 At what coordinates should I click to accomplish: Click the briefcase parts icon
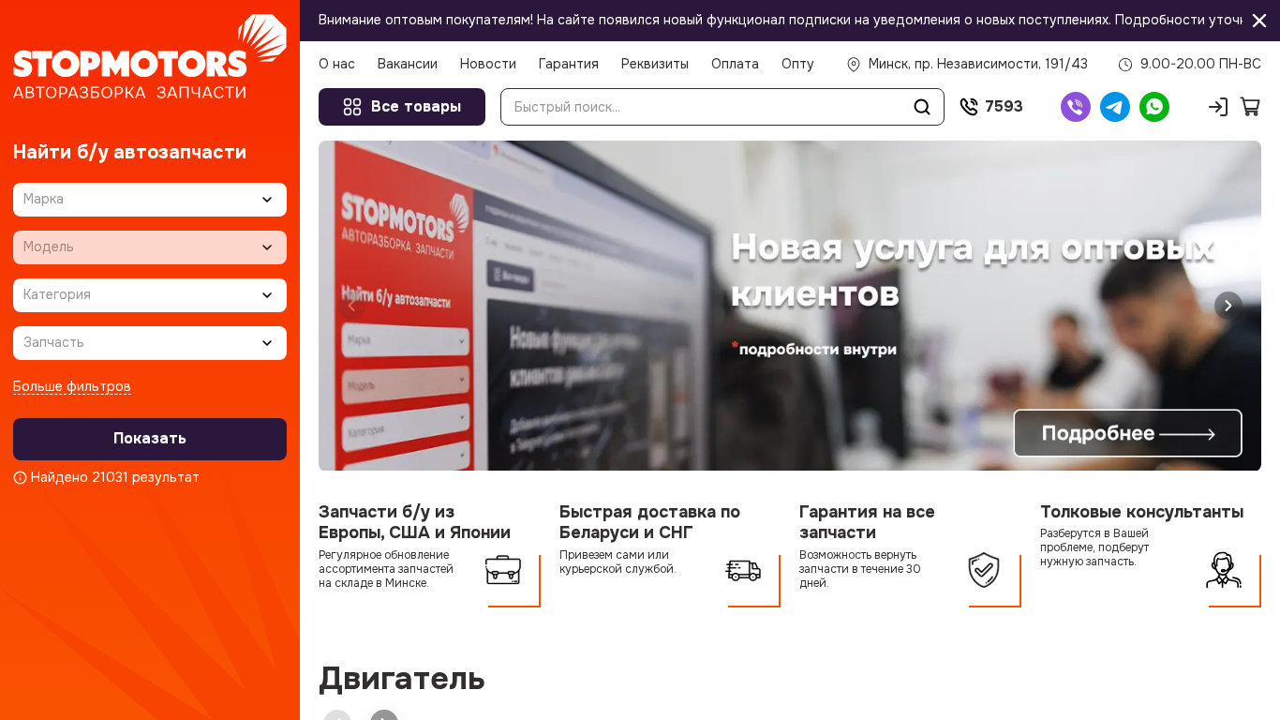pyautogui.click(x=503, y=569)
